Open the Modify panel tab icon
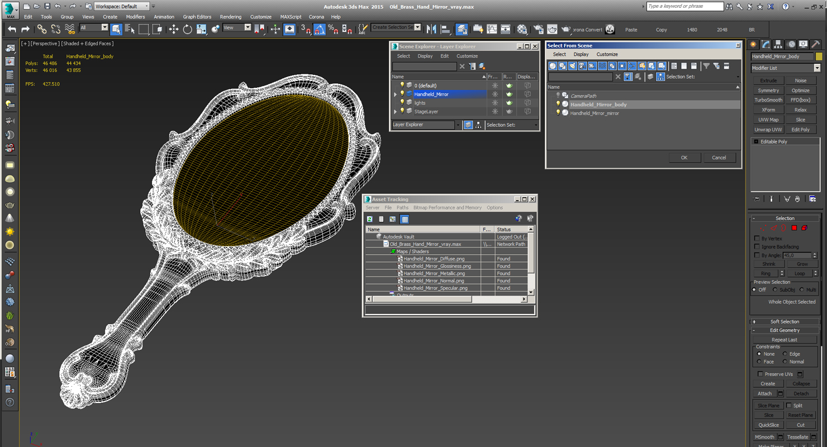Image resolution: width=827 pixels, height=447 pixels. click(766, 45)
